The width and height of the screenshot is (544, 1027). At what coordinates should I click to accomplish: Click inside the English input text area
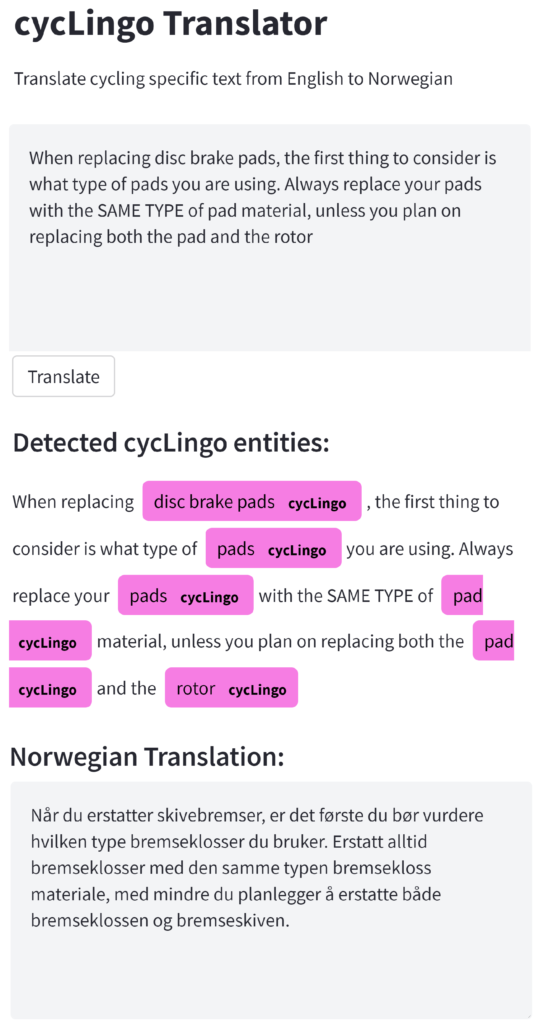(x=270, y=287)
